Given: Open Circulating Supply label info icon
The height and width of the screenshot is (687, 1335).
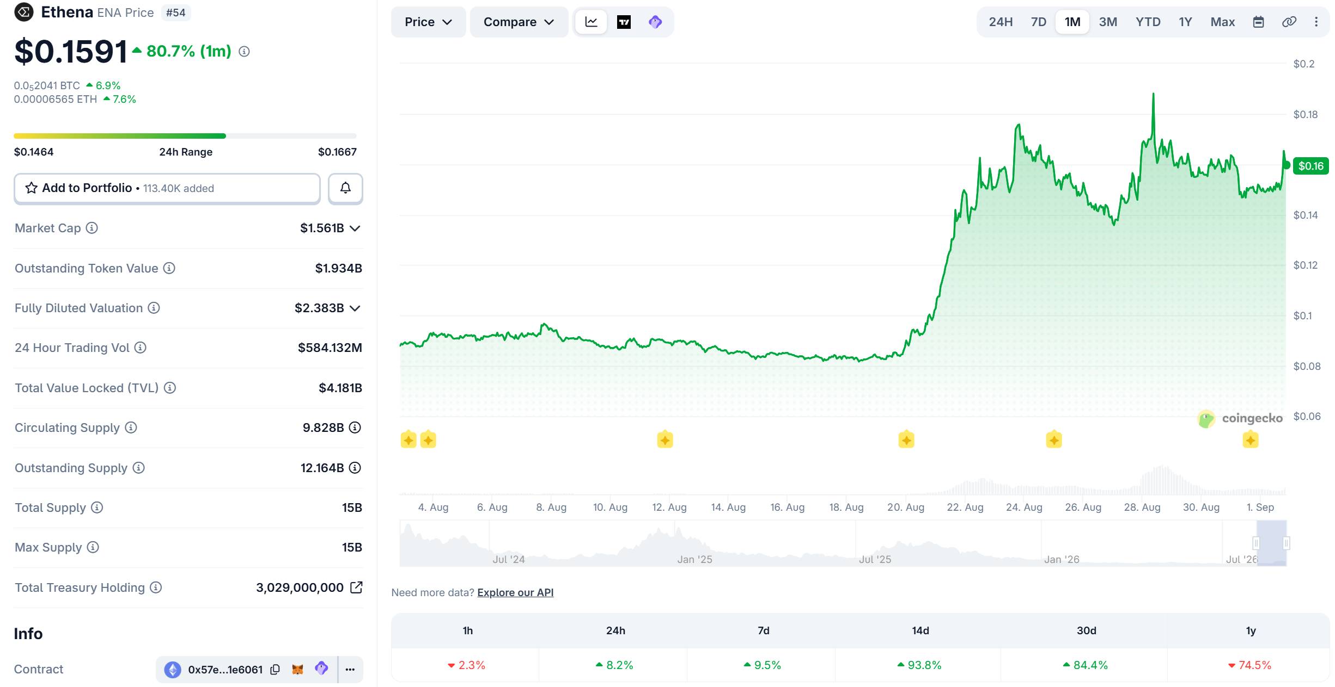Looking at the screenshot, I should [x=131, y=428].
